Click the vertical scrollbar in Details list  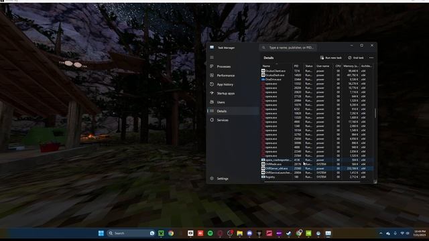click(x=375, y=113)
